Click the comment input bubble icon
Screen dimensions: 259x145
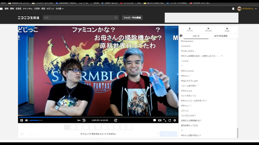pyautogui.click(x=22, y=134)
